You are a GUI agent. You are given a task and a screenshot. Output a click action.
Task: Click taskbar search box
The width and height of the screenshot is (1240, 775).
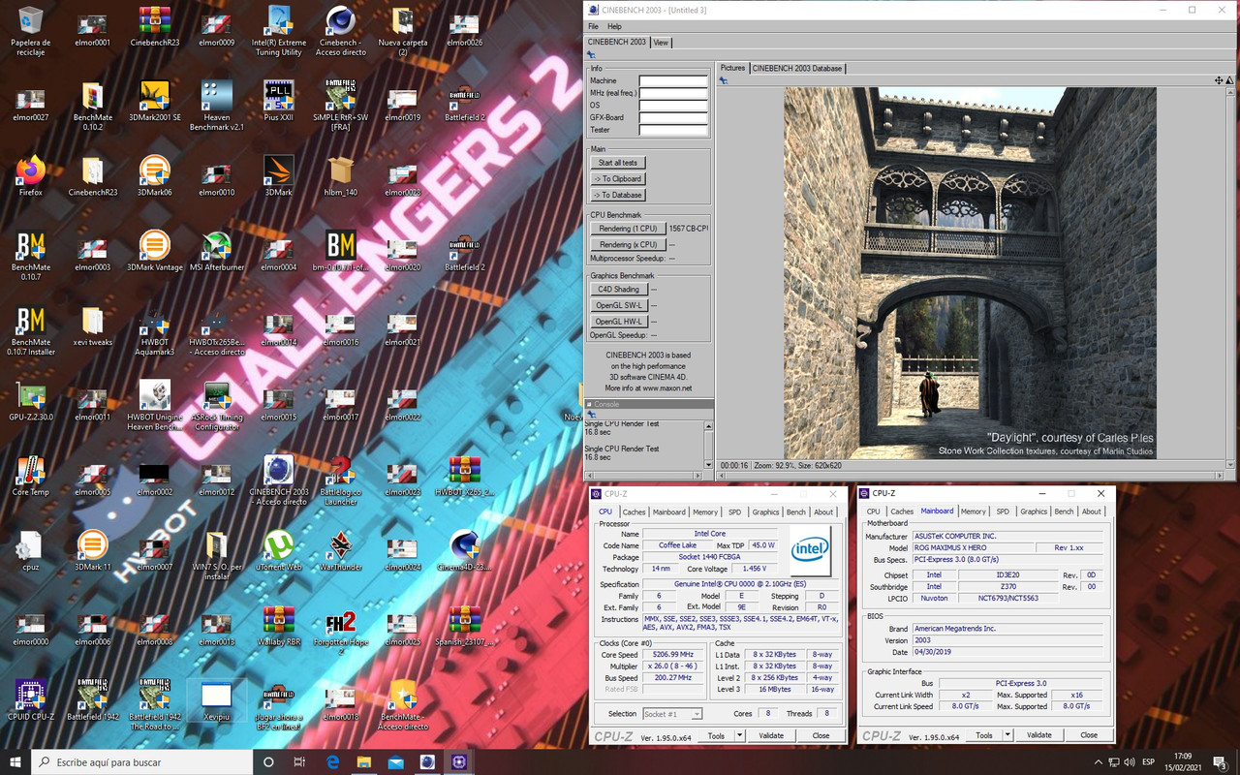(140, 762)
